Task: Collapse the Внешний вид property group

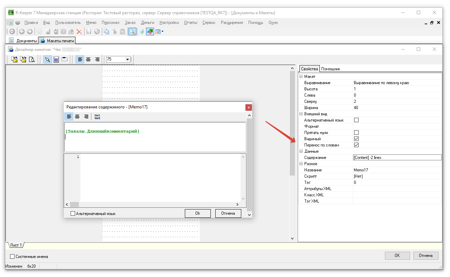Action: [301, 114]
